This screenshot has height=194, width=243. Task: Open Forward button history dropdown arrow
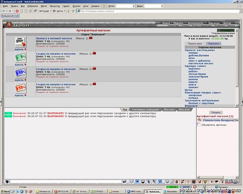13,11
